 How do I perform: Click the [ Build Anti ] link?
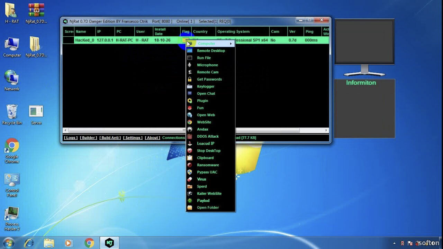point(110,138)
